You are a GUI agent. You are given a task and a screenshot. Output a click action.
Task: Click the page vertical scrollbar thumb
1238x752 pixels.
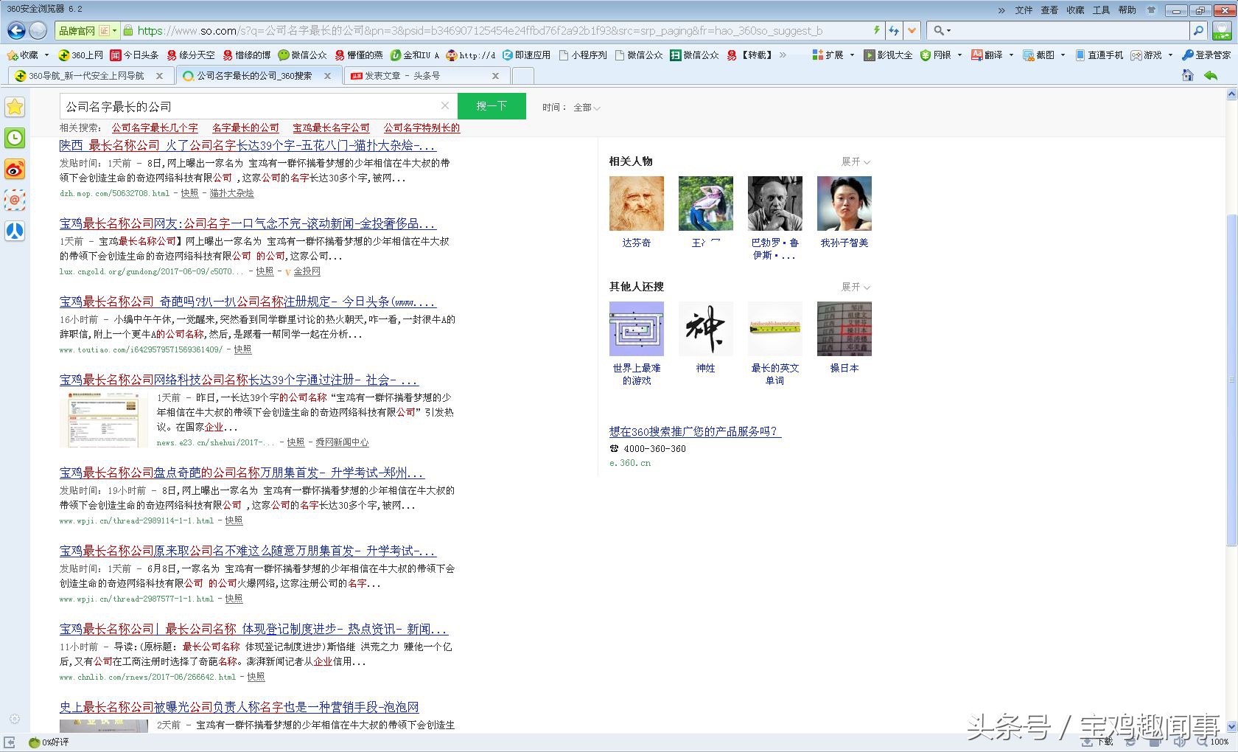coord(1231,380)
